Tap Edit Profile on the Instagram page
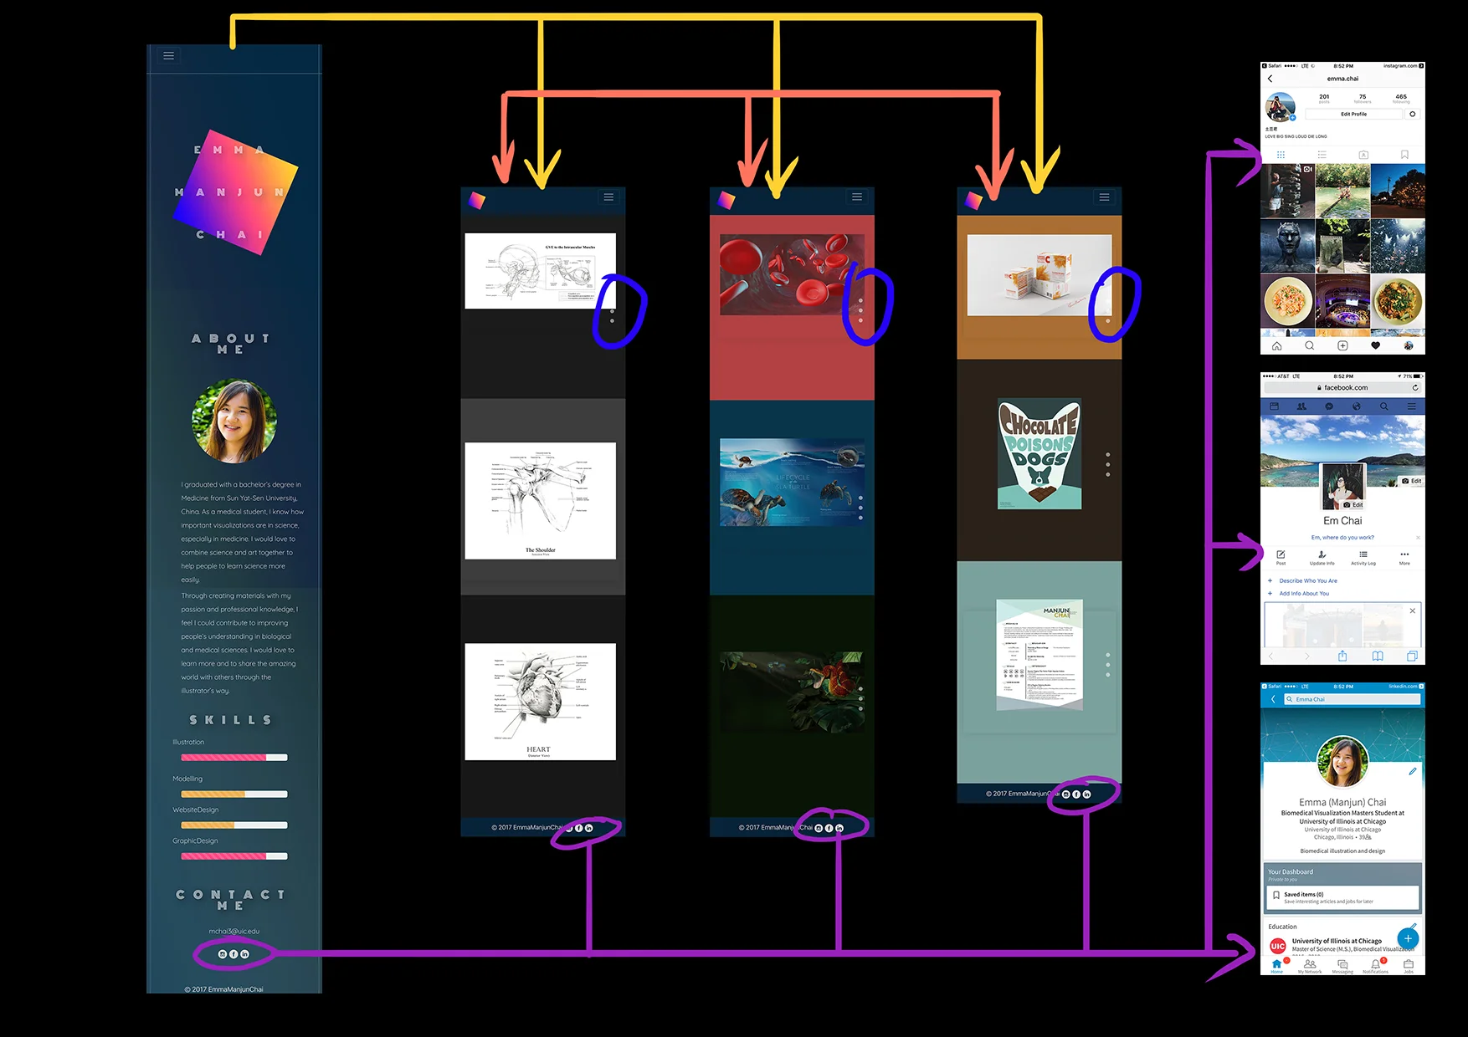This screenshot has width=1468, height=1037. [1355, 114]
